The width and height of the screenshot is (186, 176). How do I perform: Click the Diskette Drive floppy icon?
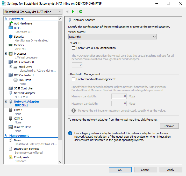(x=11, y=127)
